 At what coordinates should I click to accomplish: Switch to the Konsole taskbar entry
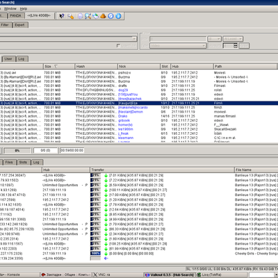[19, 275]
